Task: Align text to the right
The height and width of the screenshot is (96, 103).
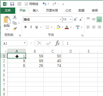Action: click(99, 27)
